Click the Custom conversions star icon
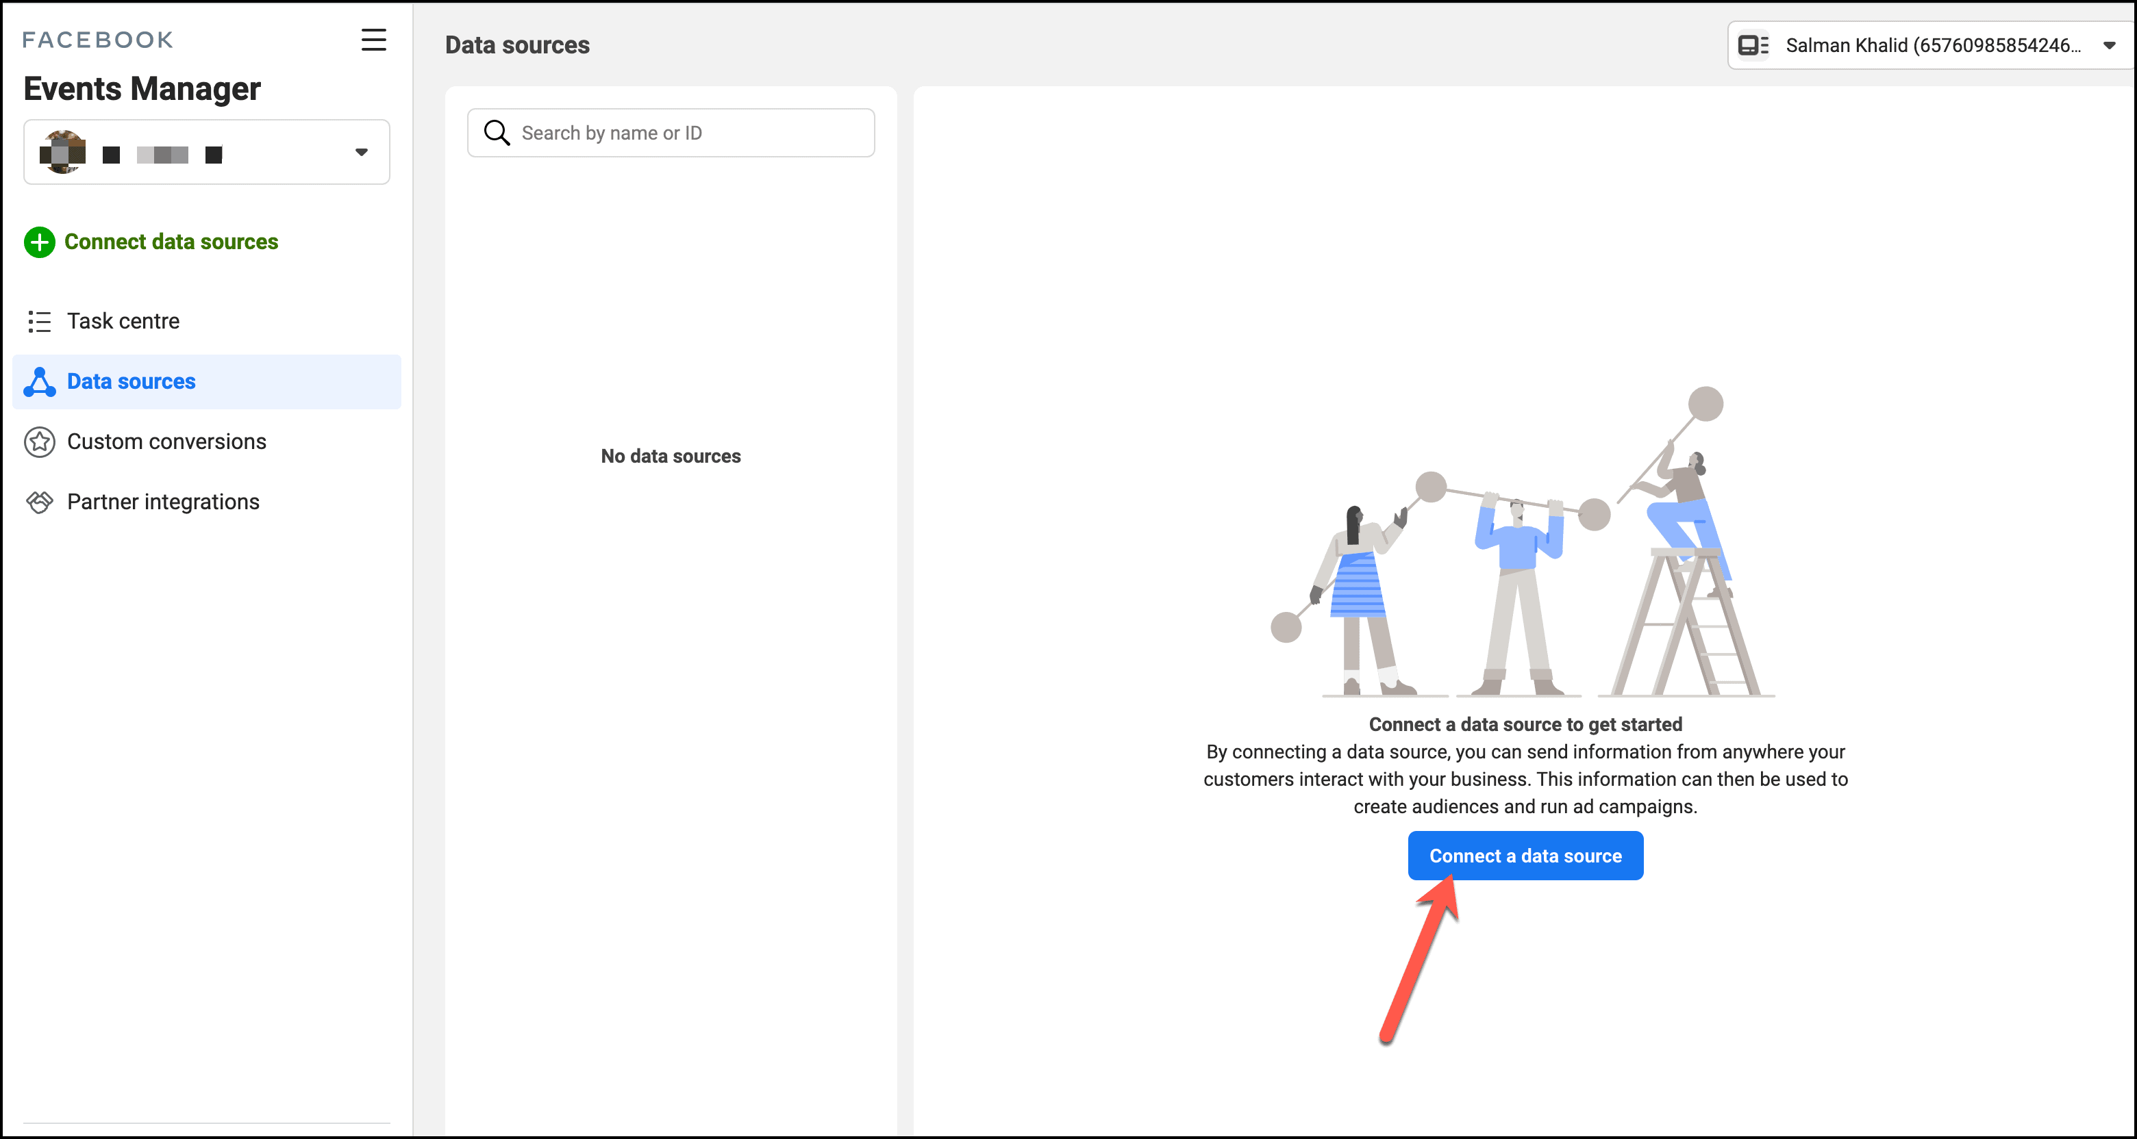 point(39,441)
